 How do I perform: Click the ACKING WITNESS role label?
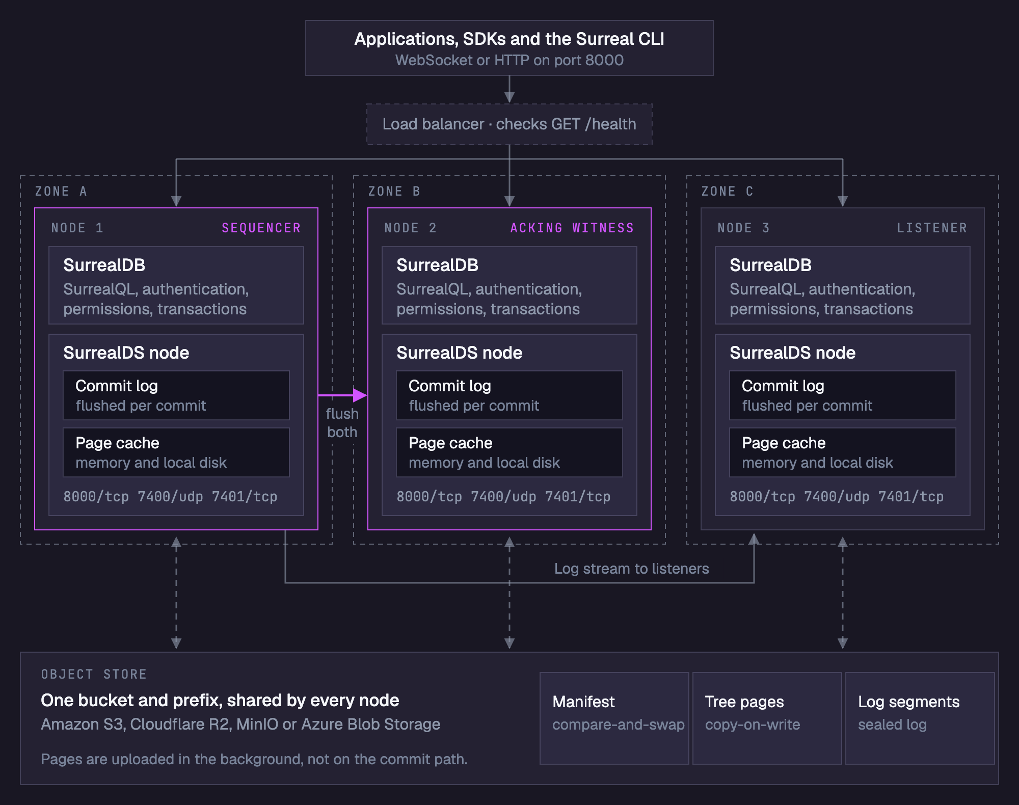click(572, 228)
